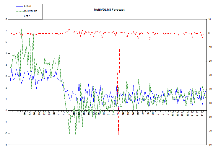This screenshot has width=213, height=147.
Task: Click the right axis label -80
Action: point(210,145)
